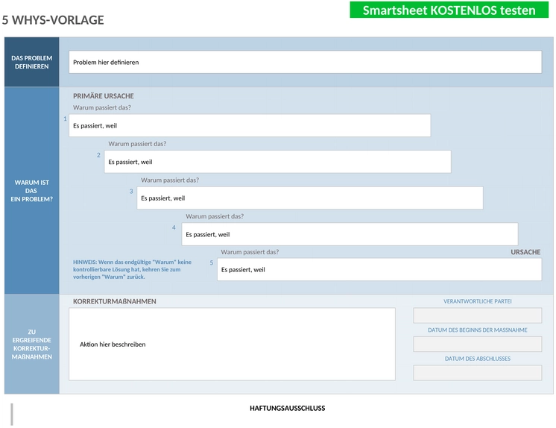Click step number 2 marker
556x428 pixels.
point(98,155)
